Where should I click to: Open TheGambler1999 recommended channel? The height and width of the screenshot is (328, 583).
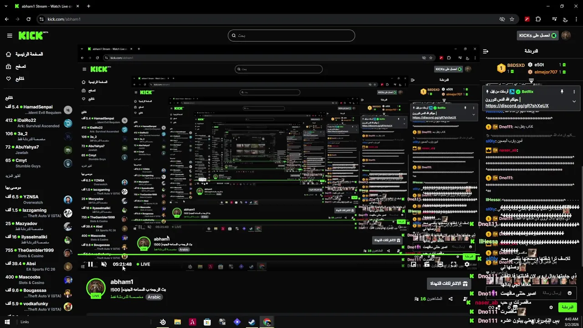tap(39, 253)
